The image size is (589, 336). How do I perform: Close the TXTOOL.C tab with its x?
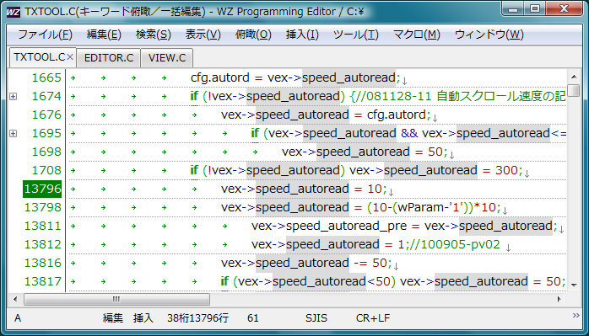(x=70, y=57)
